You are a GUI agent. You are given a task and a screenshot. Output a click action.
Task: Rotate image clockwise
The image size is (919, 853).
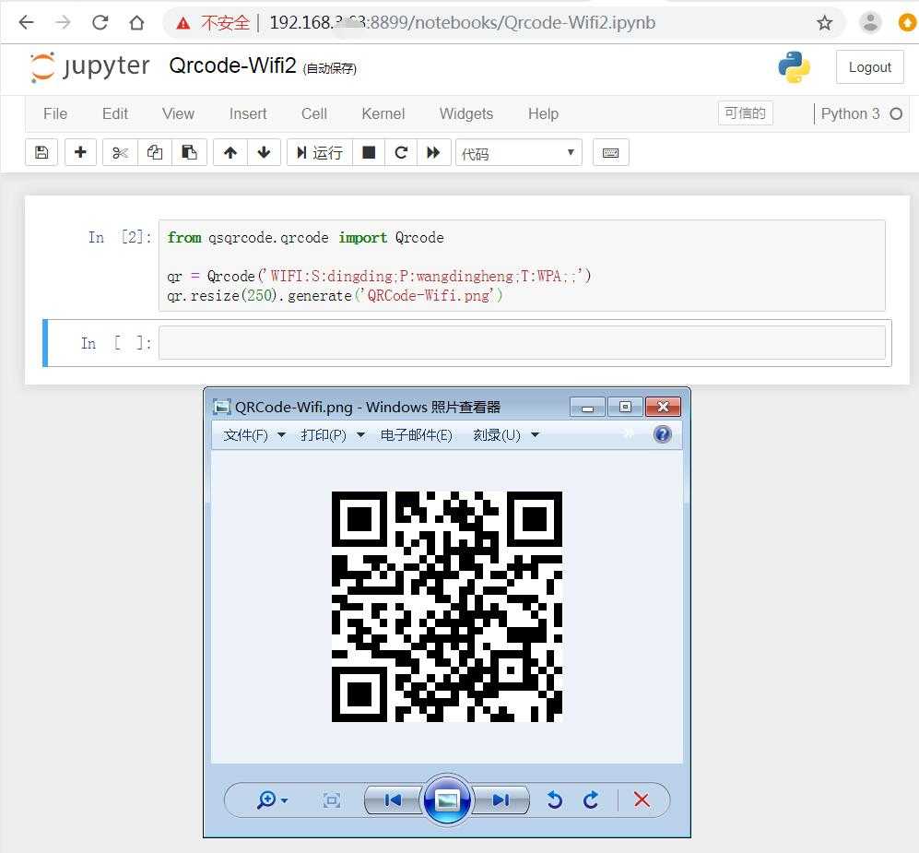point(591,800)
